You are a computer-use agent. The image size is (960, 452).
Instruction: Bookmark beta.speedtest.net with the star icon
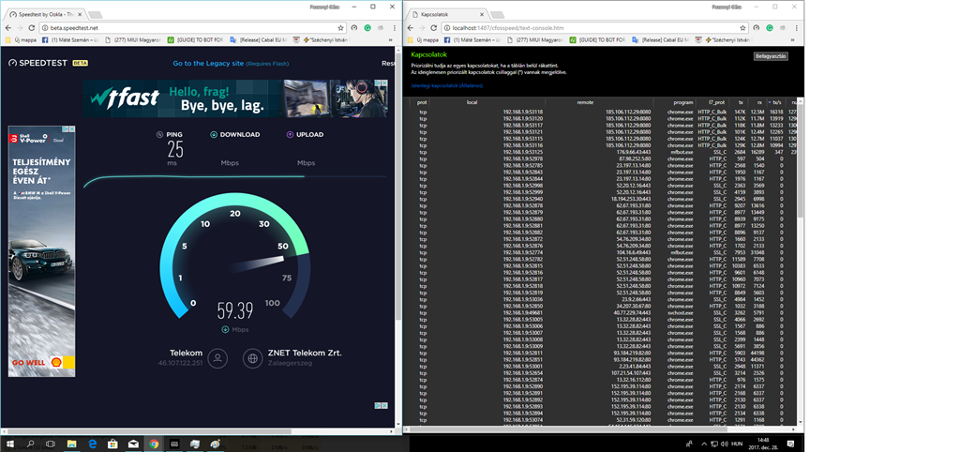point(340,28)
